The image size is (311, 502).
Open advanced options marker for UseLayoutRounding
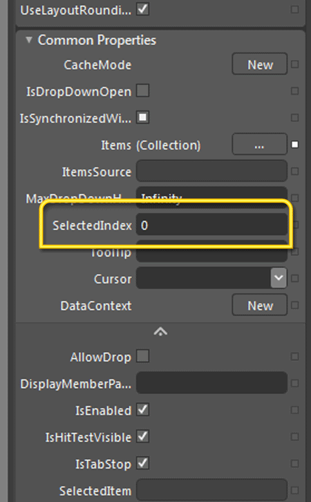pos(294,9)
